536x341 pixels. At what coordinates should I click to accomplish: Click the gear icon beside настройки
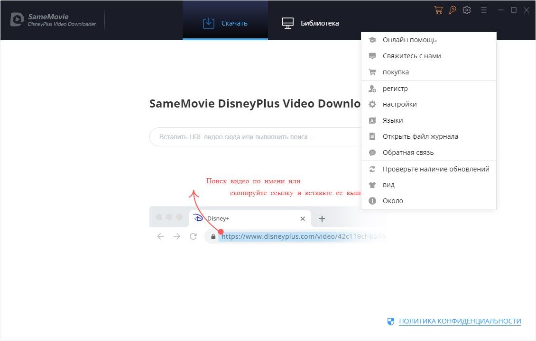click(x=372, y=104)
